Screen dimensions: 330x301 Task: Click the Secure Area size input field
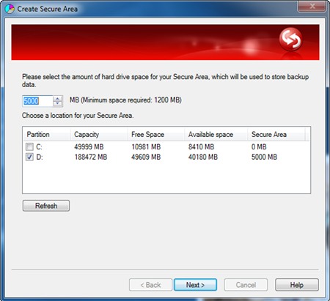click(37, 101)
